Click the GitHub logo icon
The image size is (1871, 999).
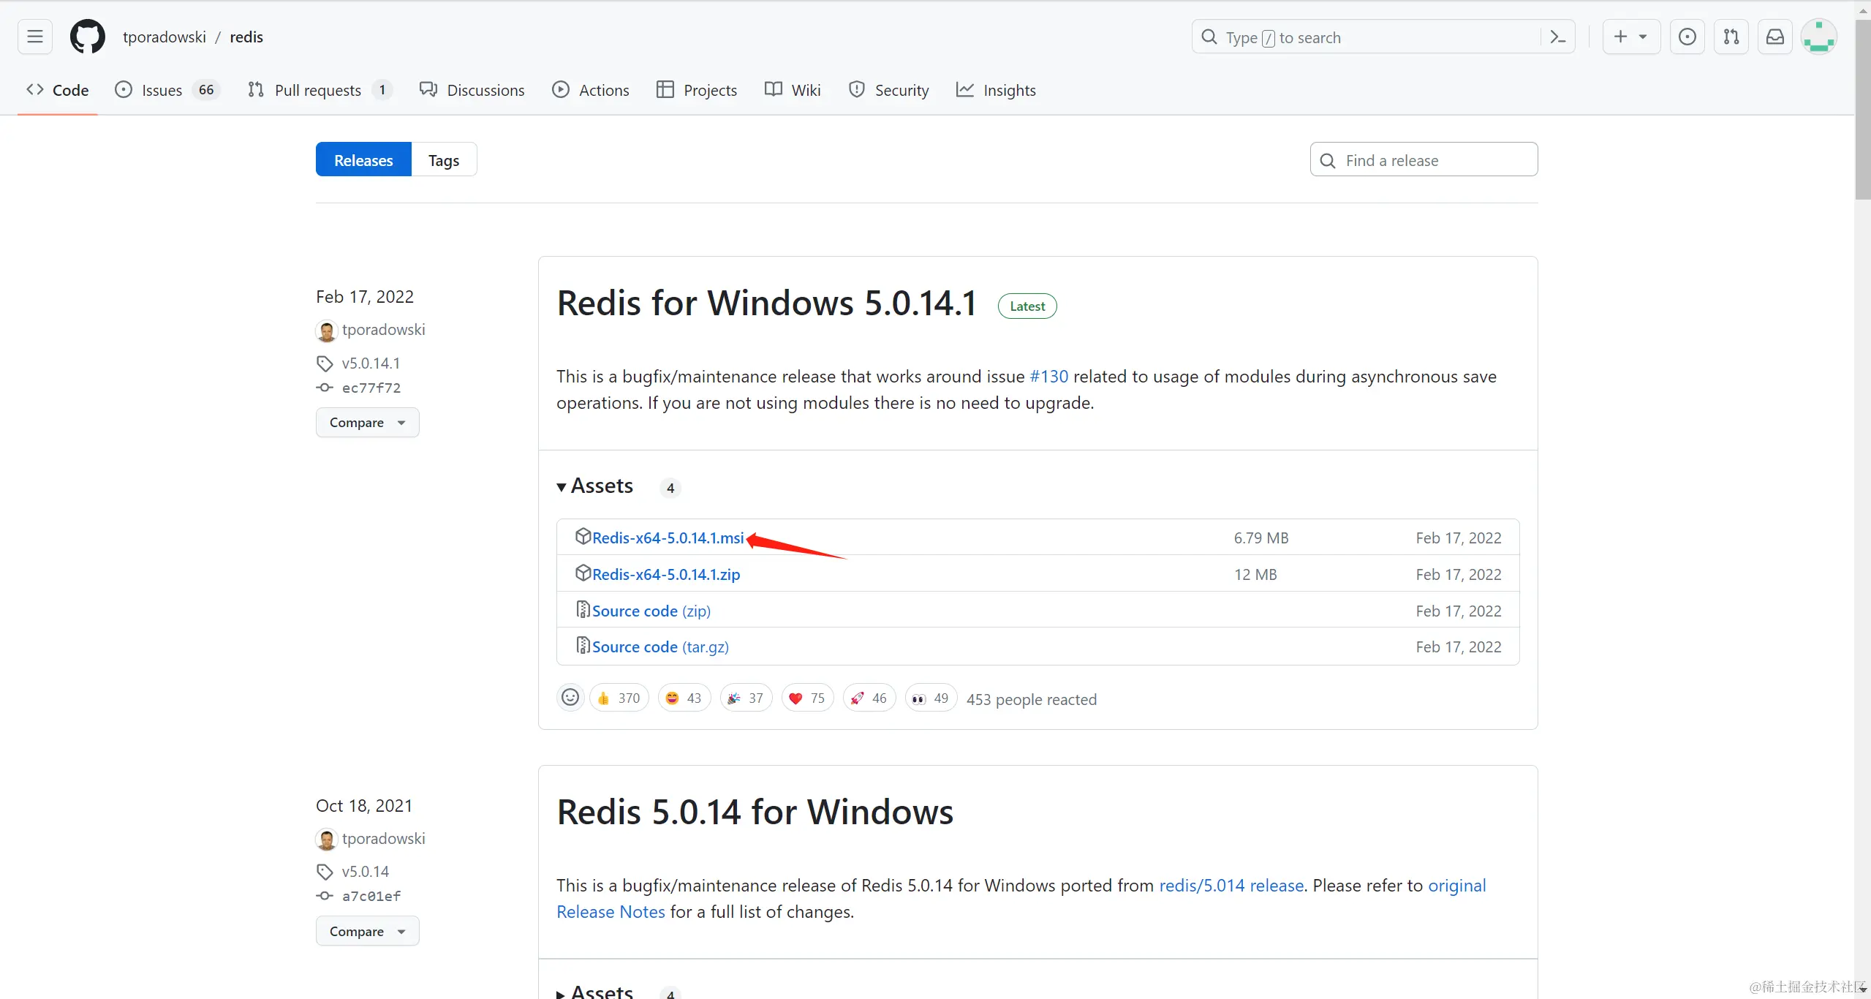click(87, 37)
